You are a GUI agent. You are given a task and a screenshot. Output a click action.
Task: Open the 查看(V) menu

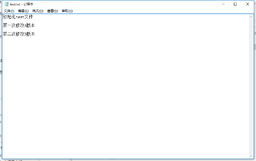coord(52,11)
